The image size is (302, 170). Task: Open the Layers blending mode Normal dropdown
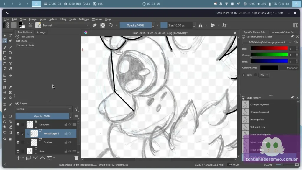click(x=44, y=109)
